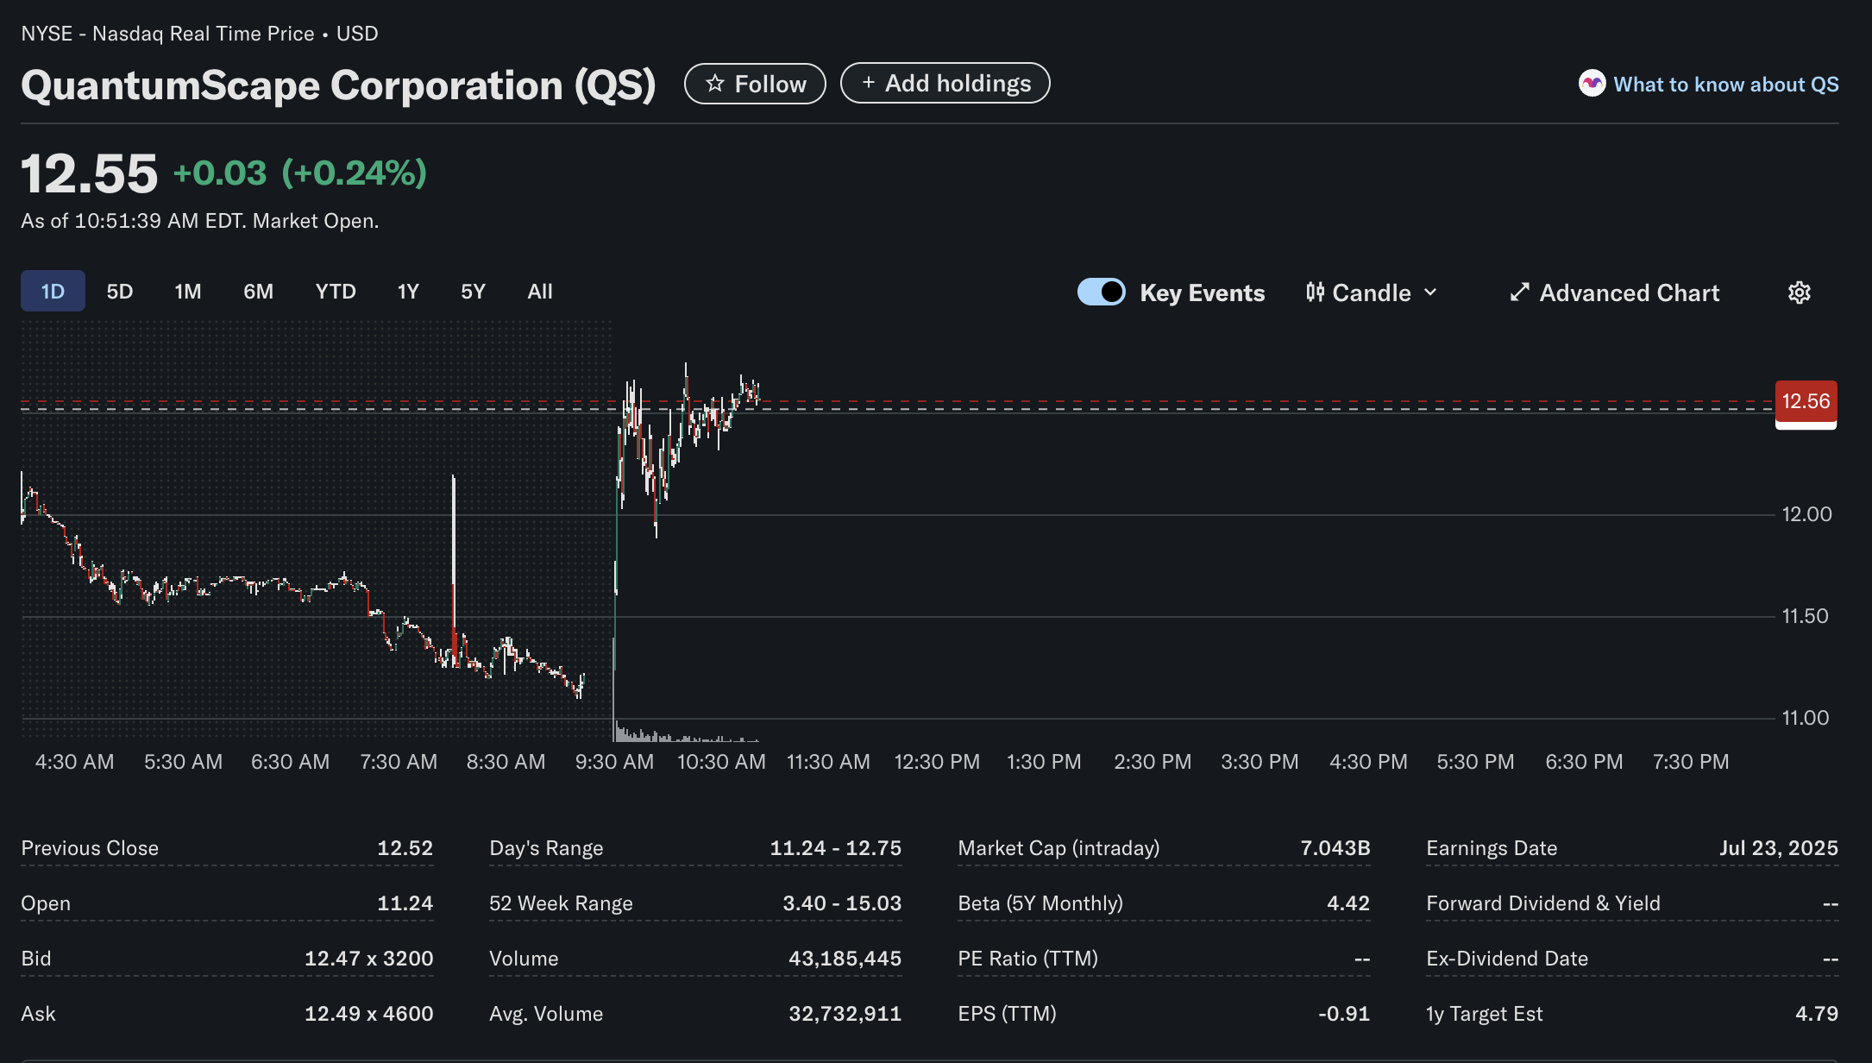The width and height of the screenshot is (1872, 1063).
Task: Select the 1D time range tab
Action: click(x=53, y=292)
